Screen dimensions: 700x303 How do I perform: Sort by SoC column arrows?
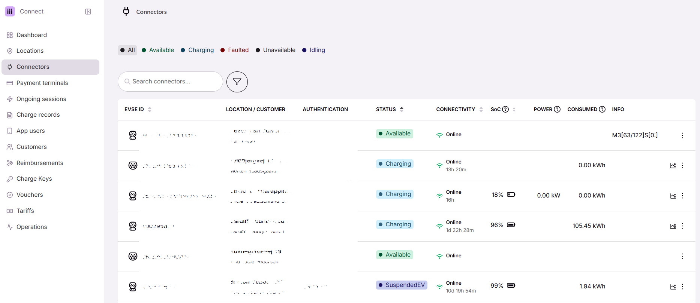[x=514, y=110]
